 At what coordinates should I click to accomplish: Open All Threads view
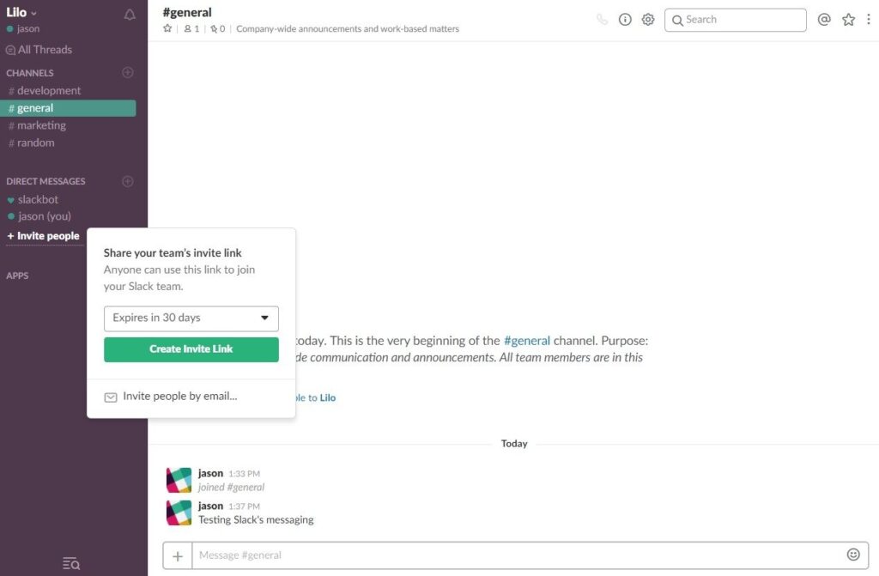click(39, 50)
